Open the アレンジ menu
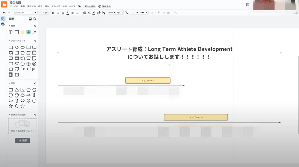 [x=56, y=6]
